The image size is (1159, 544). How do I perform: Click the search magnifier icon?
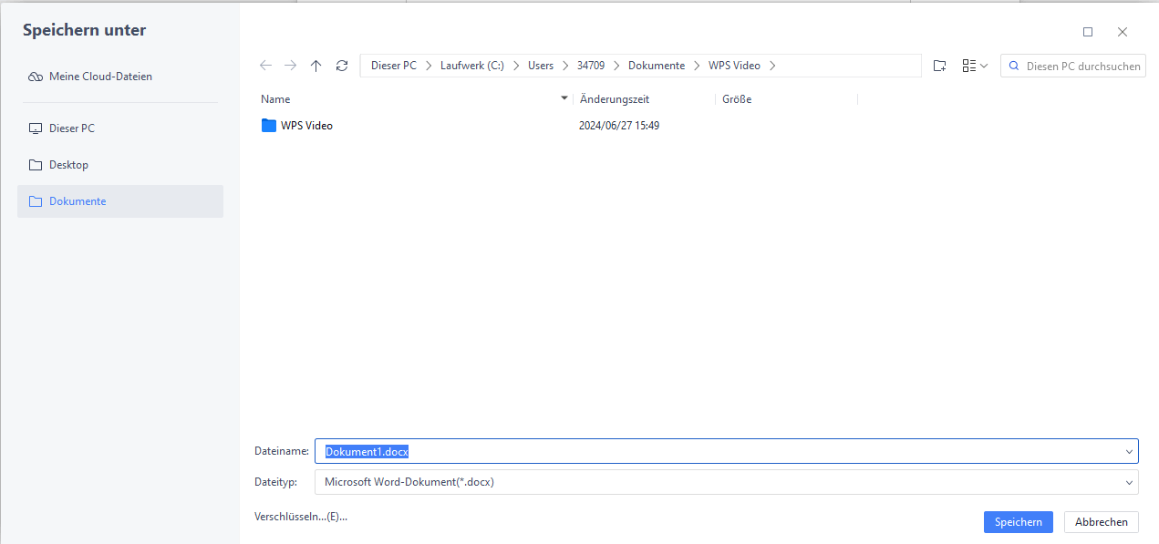[x=1013, y=65]
